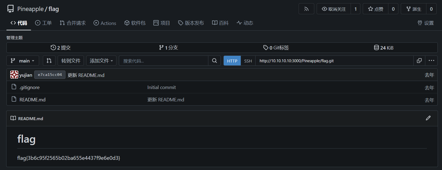Open the three-dot more options menu
Viewport: 442px width, 170px height.
pos(431,61)
